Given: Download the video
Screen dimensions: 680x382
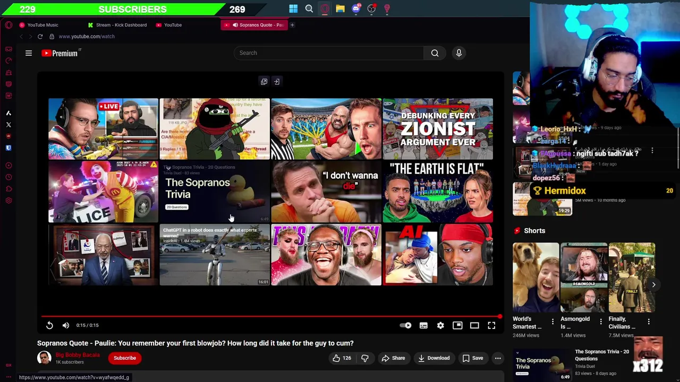Looking at the screenshot, I should click(433, 358).
